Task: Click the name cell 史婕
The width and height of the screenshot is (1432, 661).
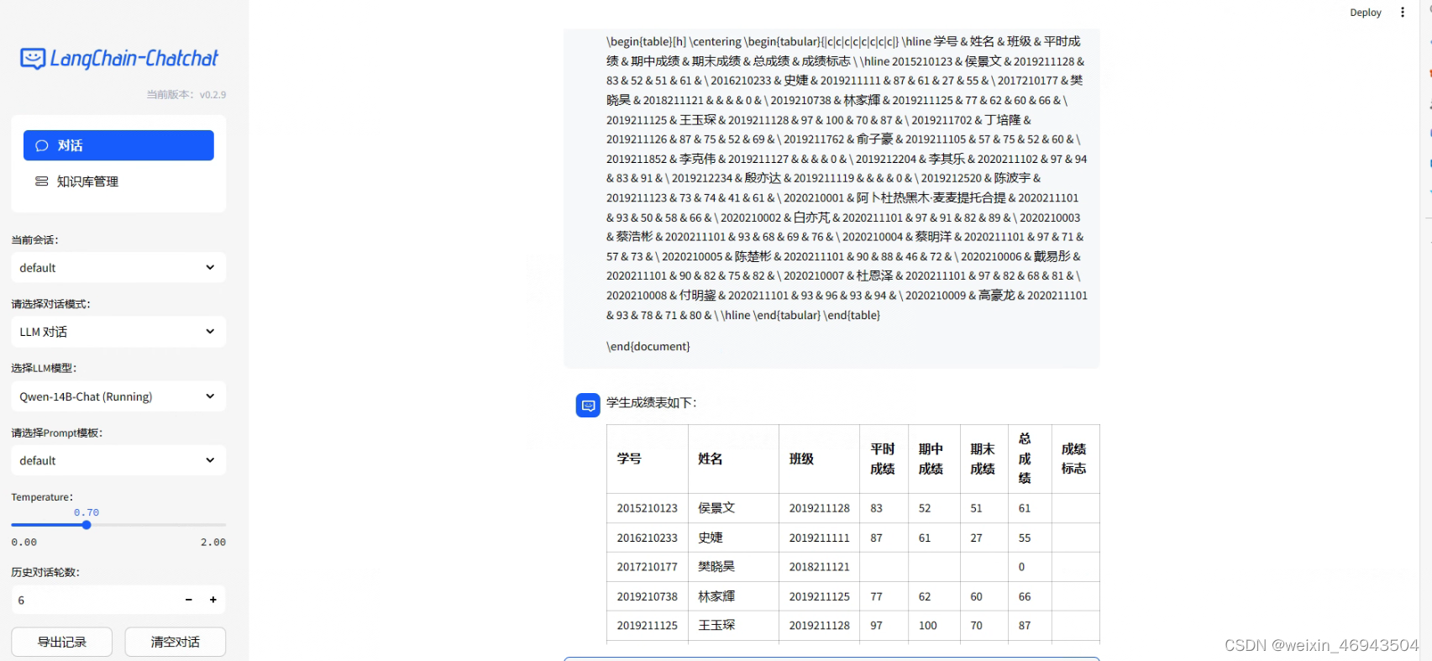Action: tap(734, 538)
